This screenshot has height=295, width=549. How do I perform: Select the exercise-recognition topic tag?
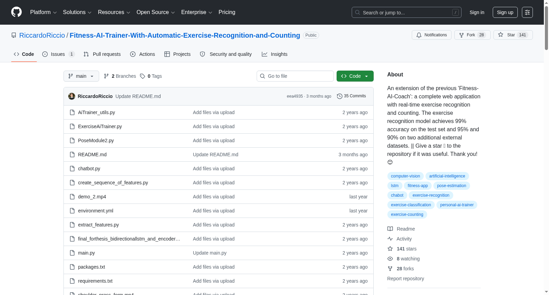(431, 195)
